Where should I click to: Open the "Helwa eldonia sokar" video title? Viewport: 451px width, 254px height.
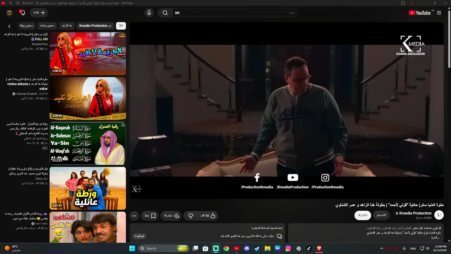click(x=27, y=84)
